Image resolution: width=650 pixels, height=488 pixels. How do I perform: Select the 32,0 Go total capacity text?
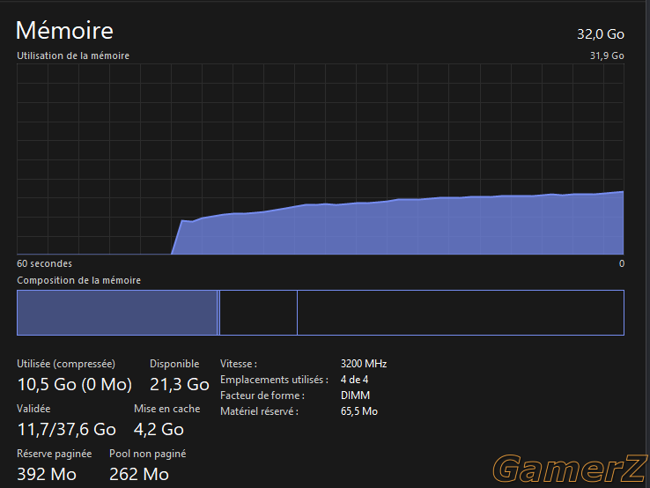pyautogui.click(x=601, y=34)
